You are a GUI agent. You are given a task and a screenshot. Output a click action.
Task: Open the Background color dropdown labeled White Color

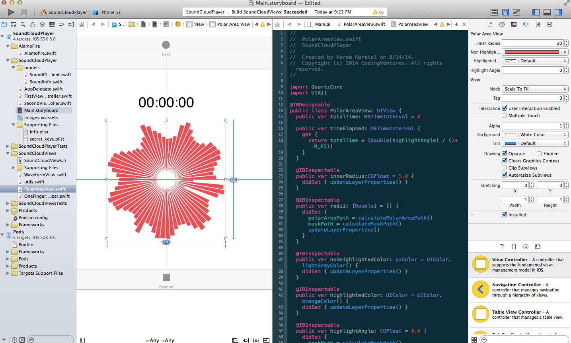(535, 134)
